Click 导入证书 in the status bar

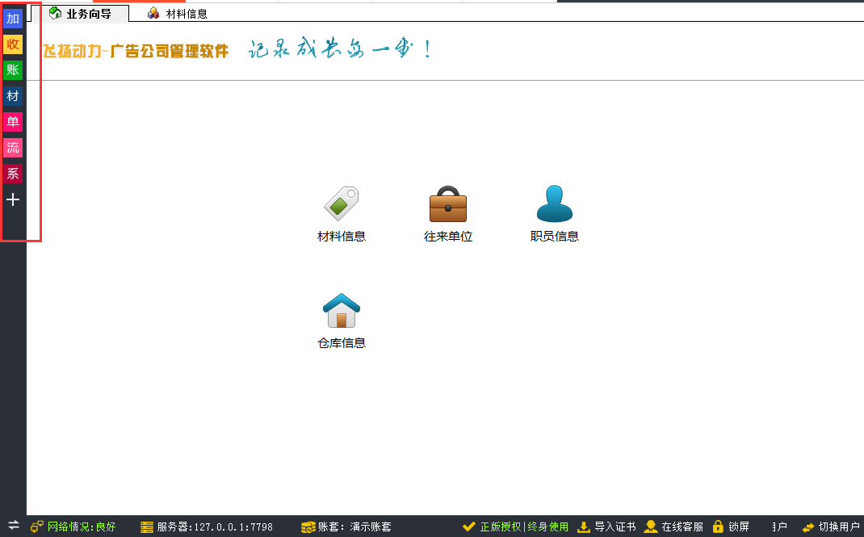point(607,527)
